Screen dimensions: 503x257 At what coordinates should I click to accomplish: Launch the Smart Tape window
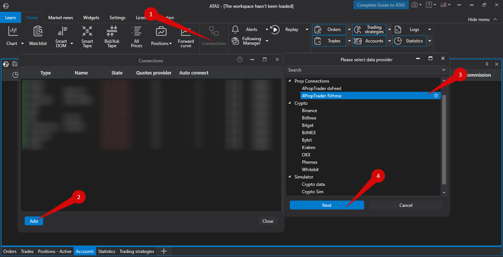point(87,36)
